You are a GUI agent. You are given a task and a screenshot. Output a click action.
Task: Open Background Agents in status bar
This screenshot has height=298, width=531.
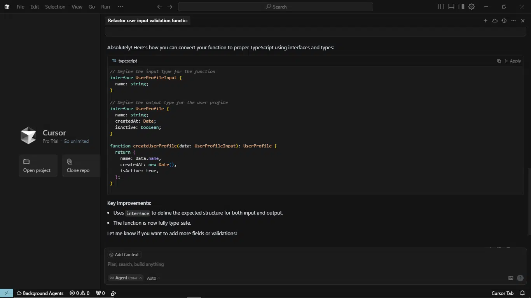pos(40,293)
